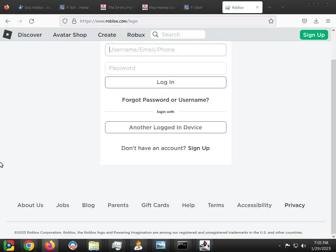Click the network tray icon
The height and width of the screenshot is (252, 336).
click(296, 245)
